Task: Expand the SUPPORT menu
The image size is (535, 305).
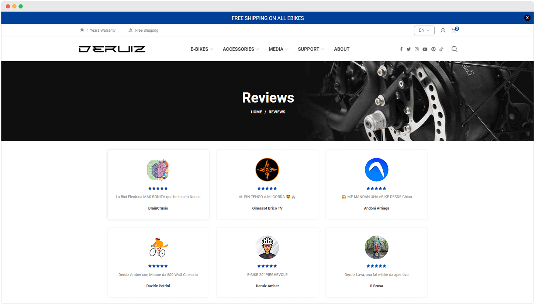Action: pos(311,49)
